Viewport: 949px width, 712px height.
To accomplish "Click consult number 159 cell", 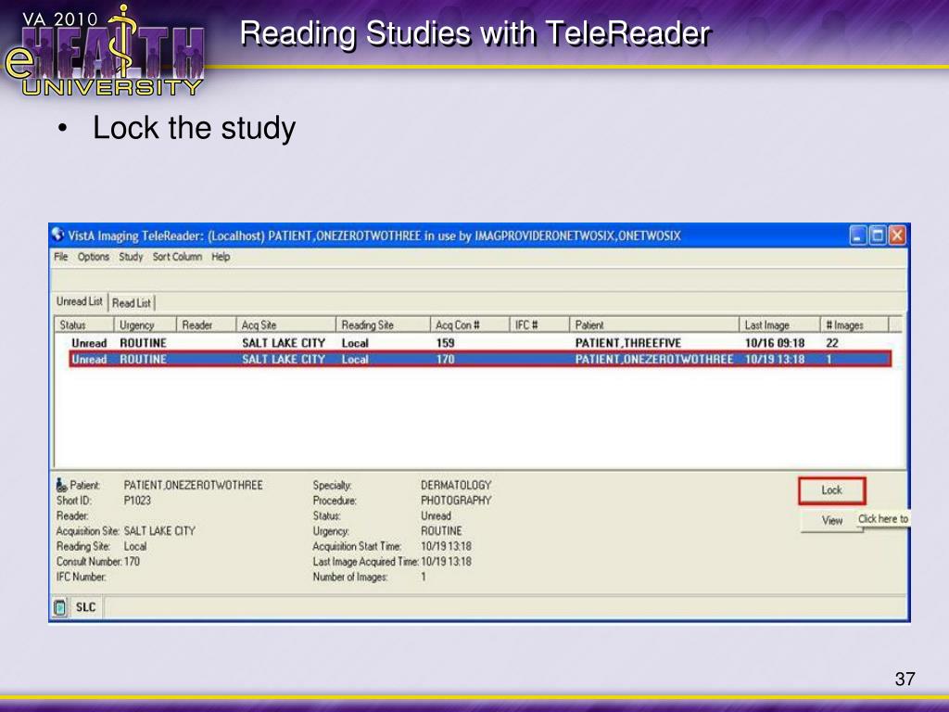I will pos(446,343).
